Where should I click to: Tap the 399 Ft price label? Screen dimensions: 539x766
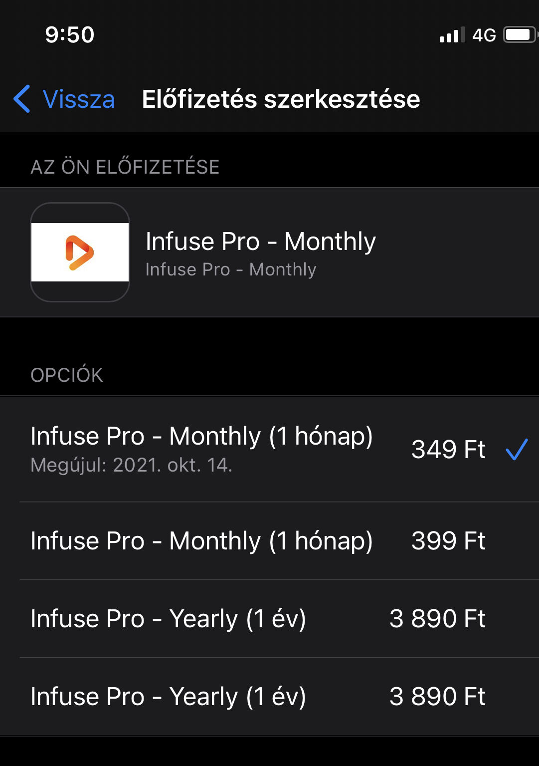[x=448, y=541]
